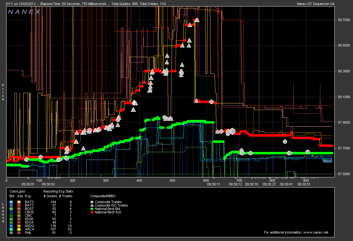Click the PHIL quotes count 81

click(54, 233)
